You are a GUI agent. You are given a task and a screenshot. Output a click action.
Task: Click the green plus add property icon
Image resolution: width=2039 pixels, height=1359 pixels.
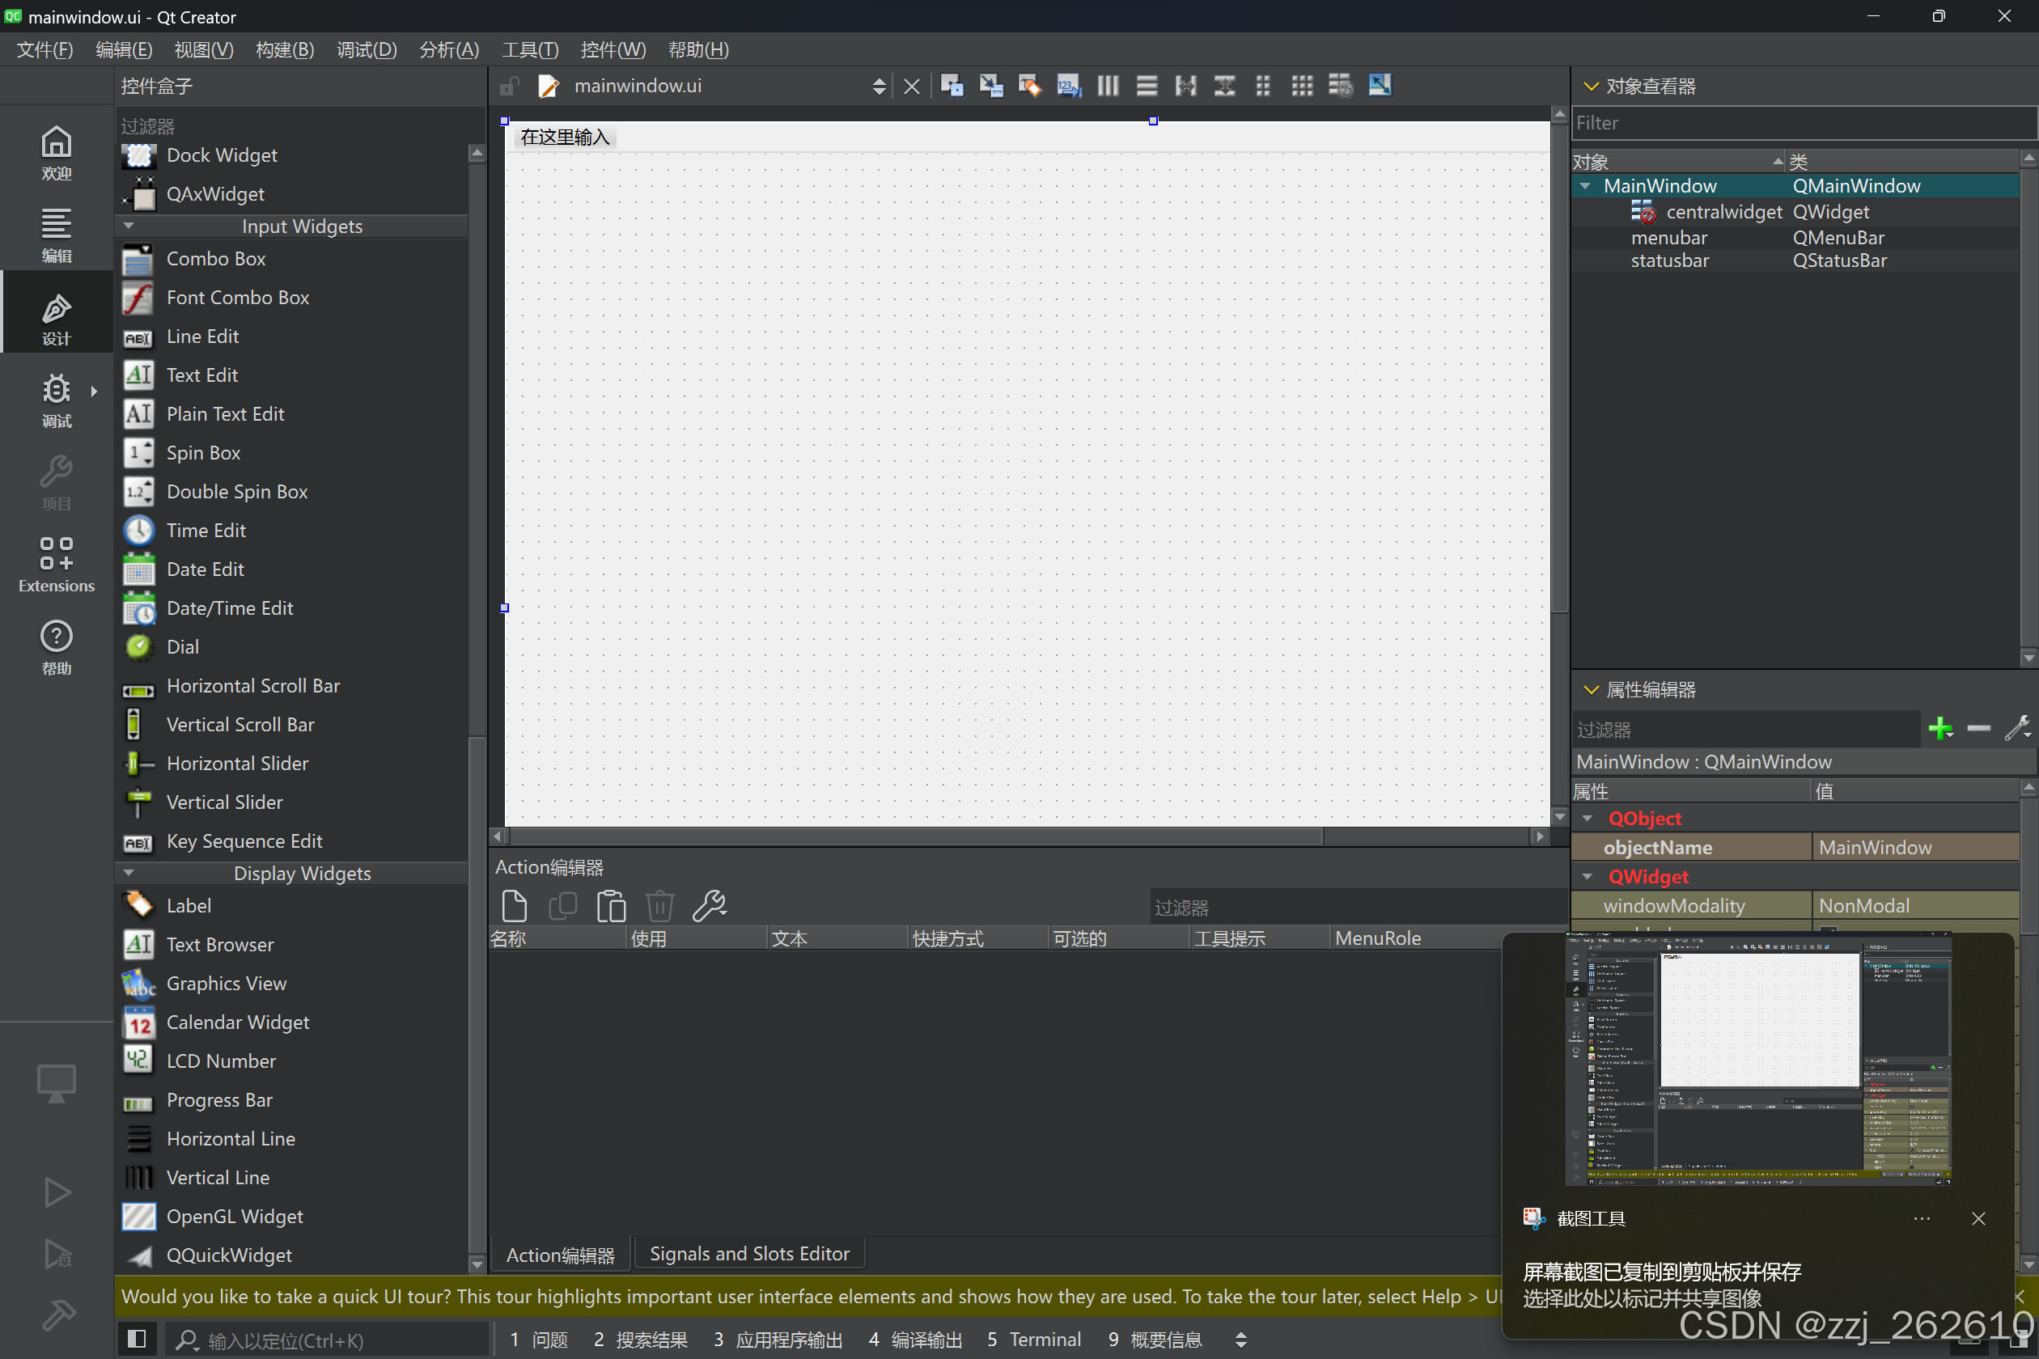tap(1940, 728)
